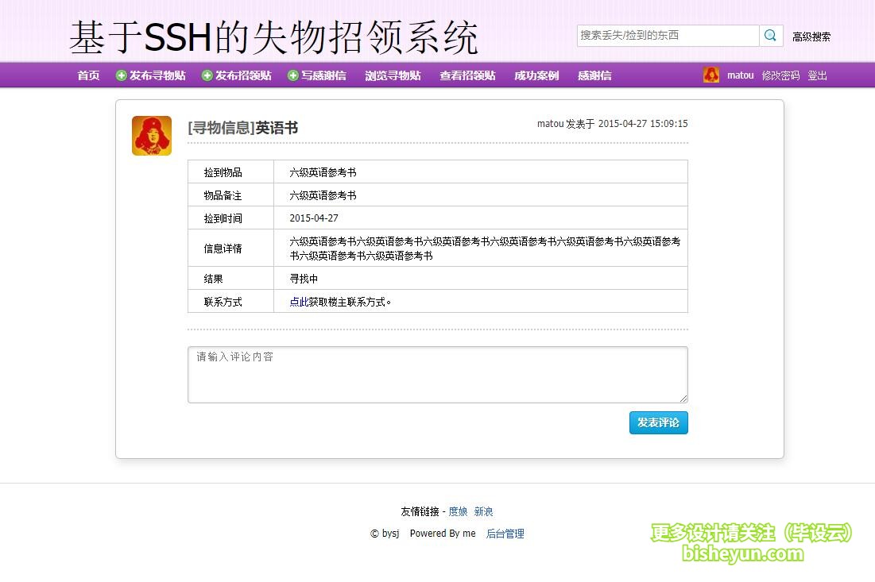Click the green plus icon before 发布寻物贴
The height and width of the screenshot is (582, 875).
pos(122,75)
